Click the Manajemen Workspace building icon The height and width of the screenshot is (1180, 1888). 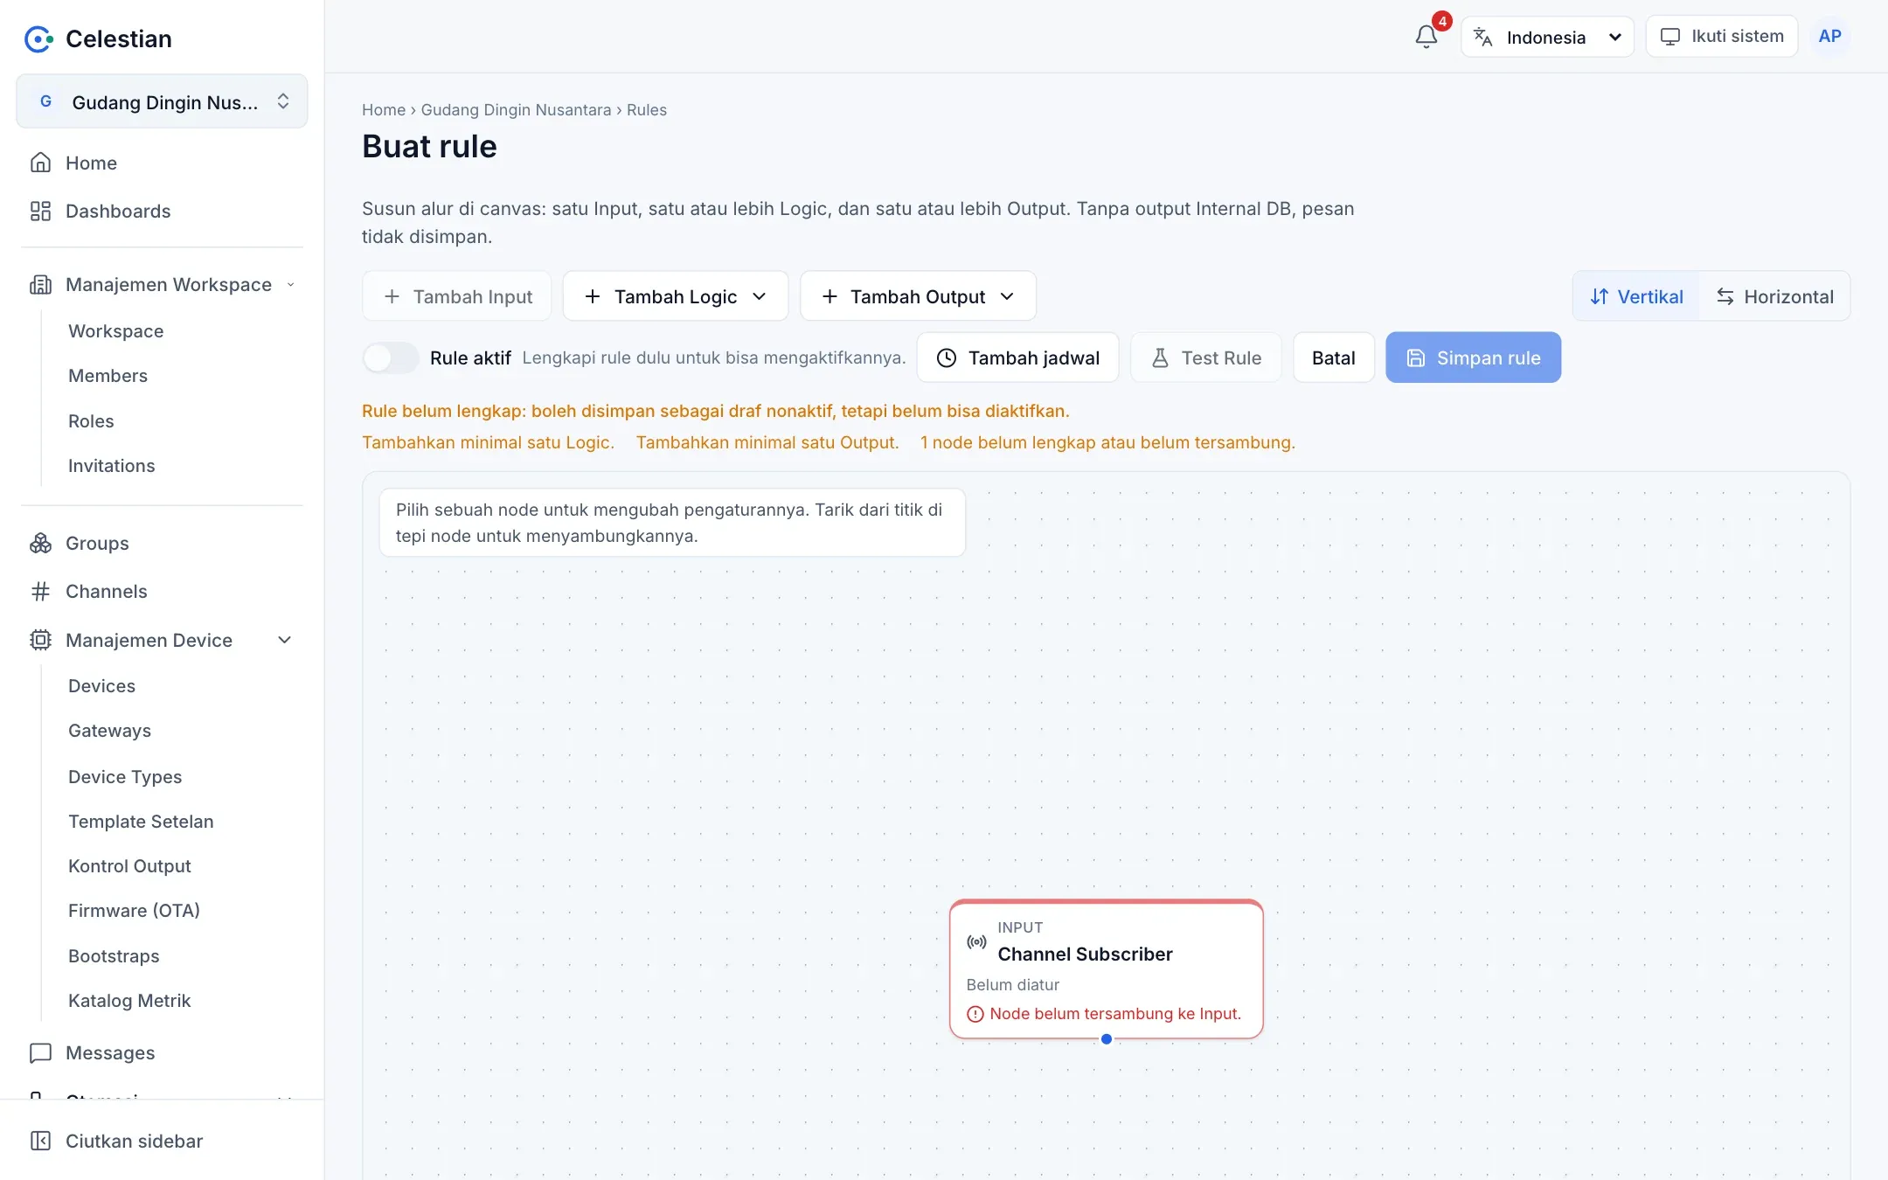[x=40, y=284]
